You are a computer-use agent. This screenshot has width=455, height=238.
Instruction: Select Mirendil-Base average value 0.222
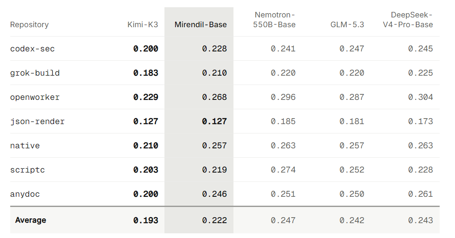214,220
